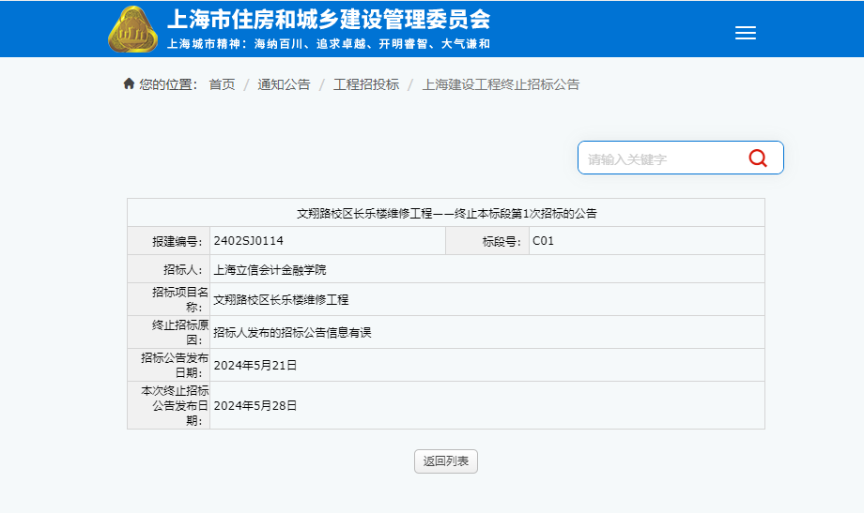This screenshot has width=864, height=513.
Task: Click the home icon in breadcrumb
Action: 129,84
